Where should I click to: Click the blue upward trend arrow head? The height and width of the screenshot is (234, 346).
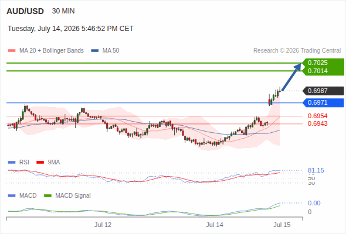tap(298, 67)
